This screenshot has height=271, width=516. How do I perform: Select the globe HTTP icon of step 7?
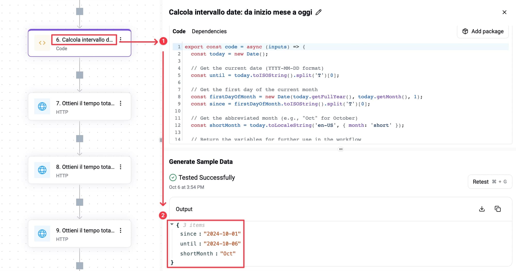point(42,106)
